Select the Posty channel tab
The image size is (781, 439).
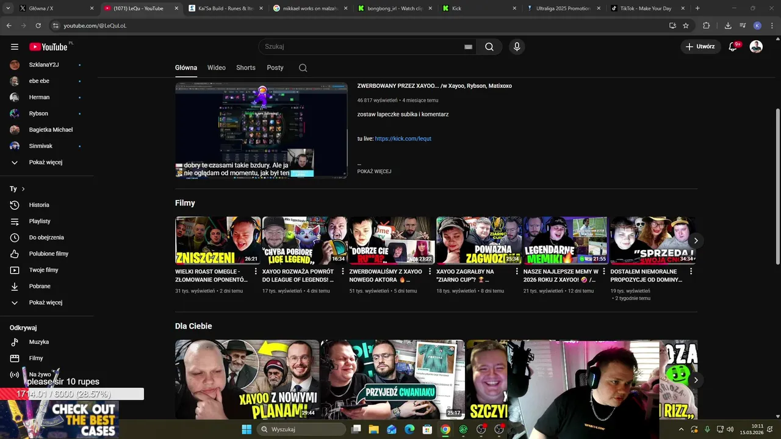[275, 68]
